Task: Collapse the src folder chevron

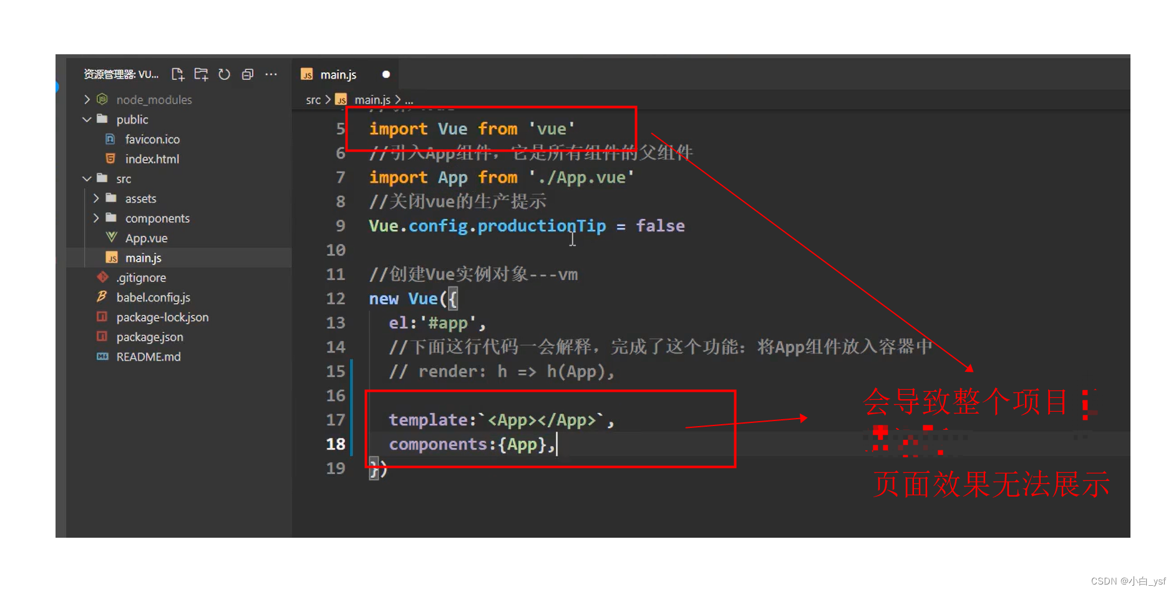Action: 87,178
